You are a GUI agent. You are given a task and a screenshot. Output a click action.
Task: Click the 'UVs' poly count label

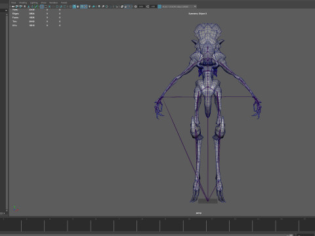14,26
